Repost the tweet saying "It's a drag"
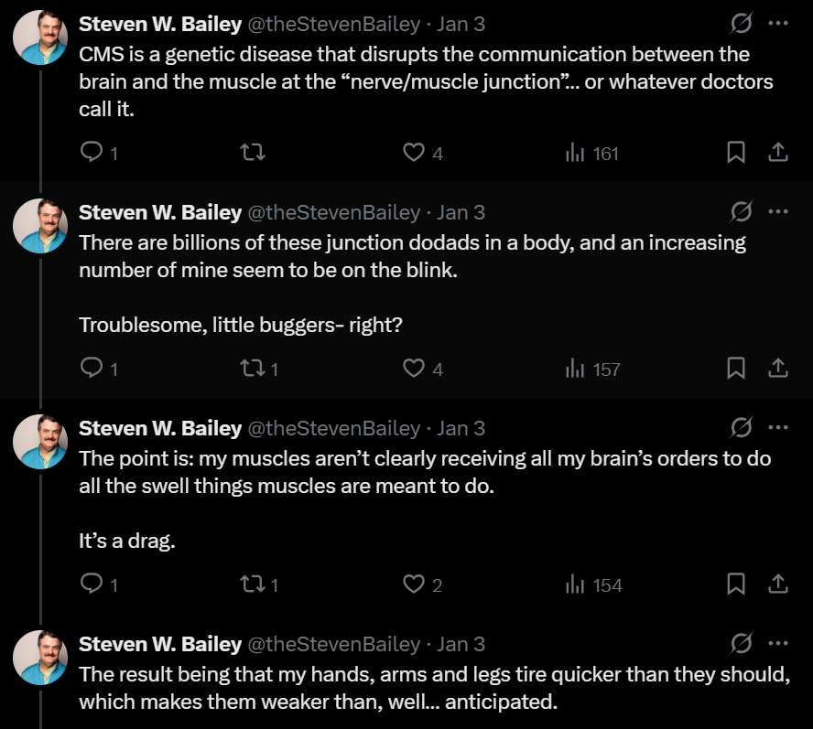Viewport: 813px width, 729px height. (x=253, y=584)
